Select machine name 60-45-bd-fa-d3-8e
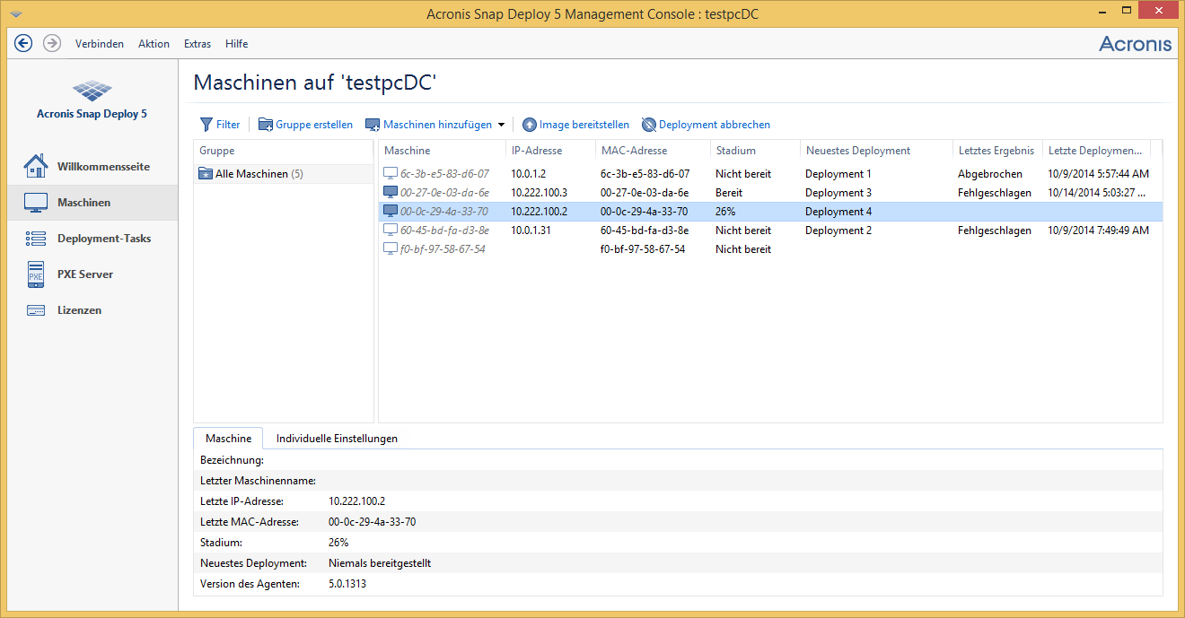 click(444, 231)
